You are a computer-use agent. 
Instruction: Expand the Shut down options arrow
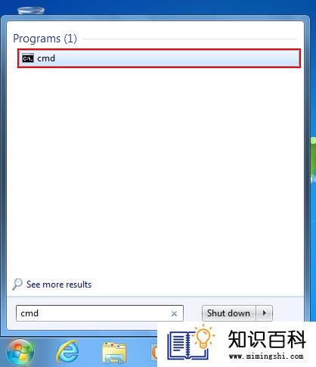click(x=265, y=313)
